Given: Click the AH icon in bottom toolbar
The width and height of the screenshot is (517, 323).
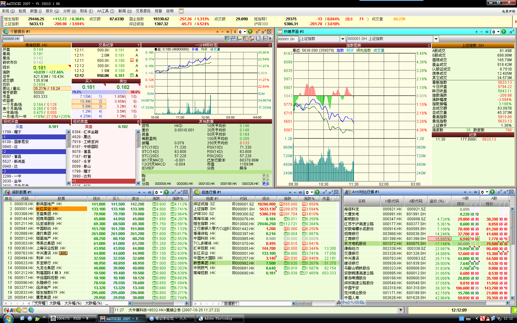Looking at the screenshot, I should 13,310.
